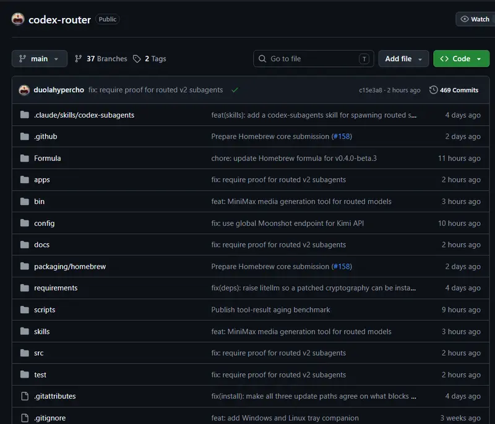The height and width of the screenshot is (424, 495).
Task: Open #158 link in .github row
Action: pos(342,136)
